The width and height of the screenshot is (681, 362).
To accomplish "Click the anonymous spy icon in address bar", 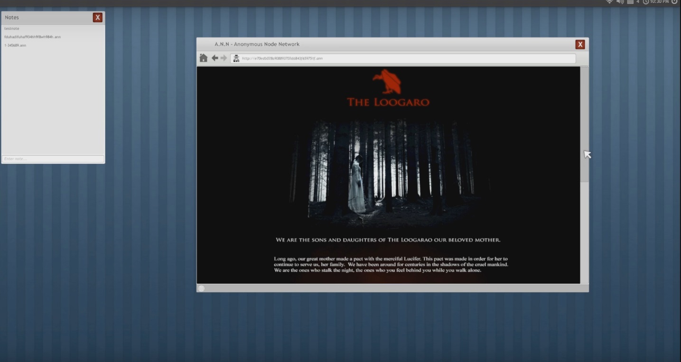I will click(236, 58).
